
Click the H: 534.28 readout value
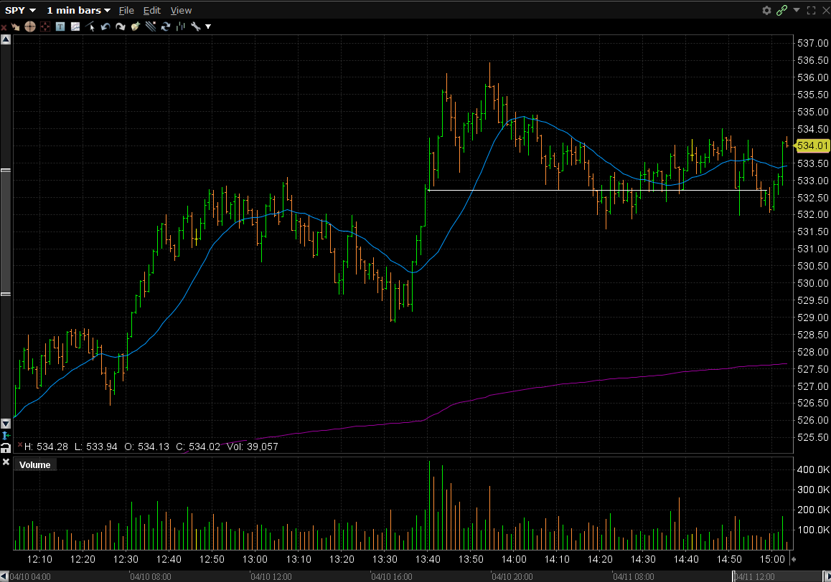(46, 447)
